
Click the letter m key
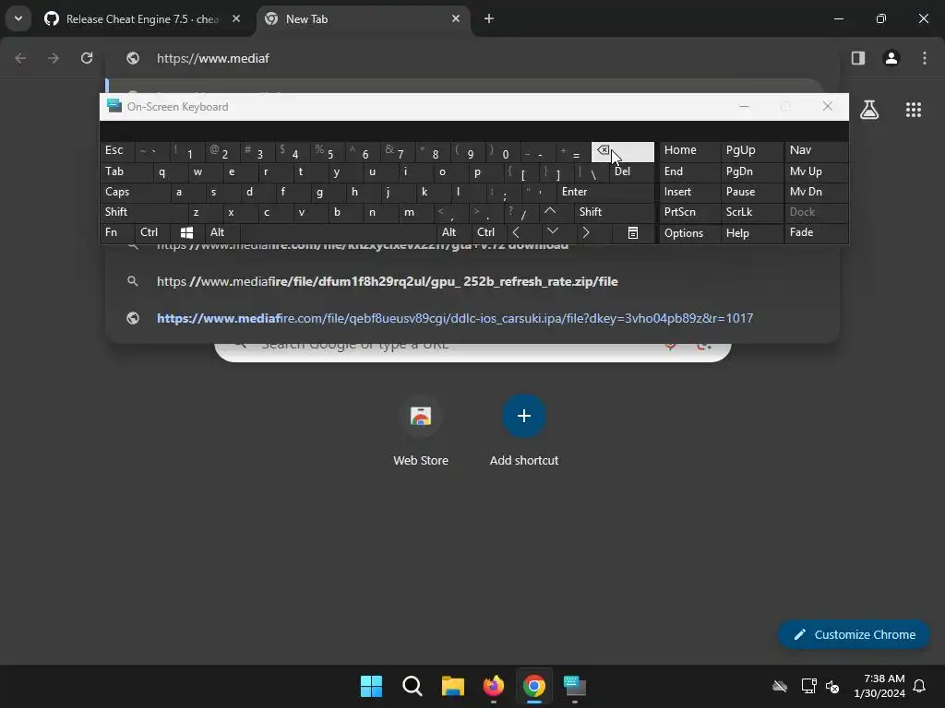click(x=415, y=212)
